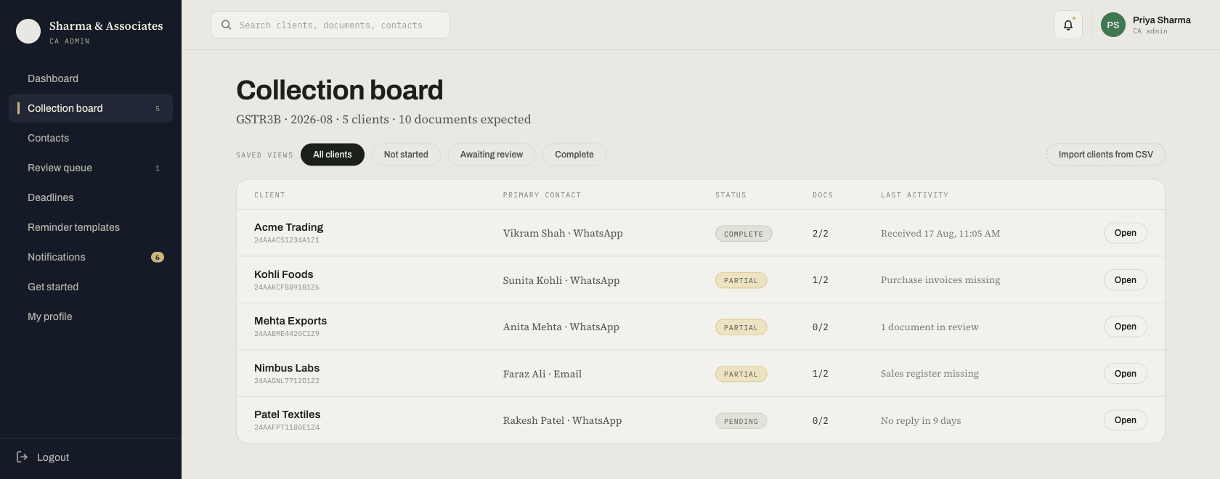Open Notifications in sidebar

pyautogui.click(x=91, y=257)
